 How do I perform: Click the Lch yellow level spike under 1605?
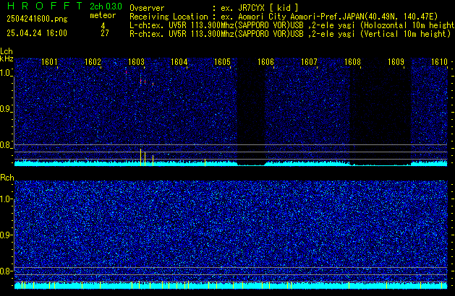[x=205, y=162]
